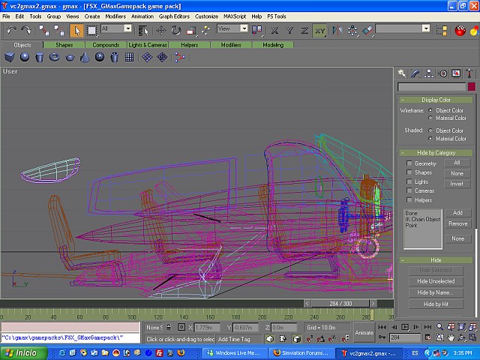The image size is (480, 360).
Task: Activate the Select and Move tool
Action: click(x=160, y=30)
